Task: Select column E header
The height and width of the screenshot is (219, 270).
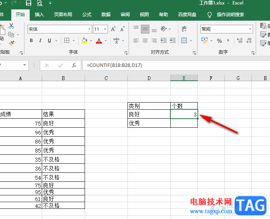Action: click(x=184, y=78)
